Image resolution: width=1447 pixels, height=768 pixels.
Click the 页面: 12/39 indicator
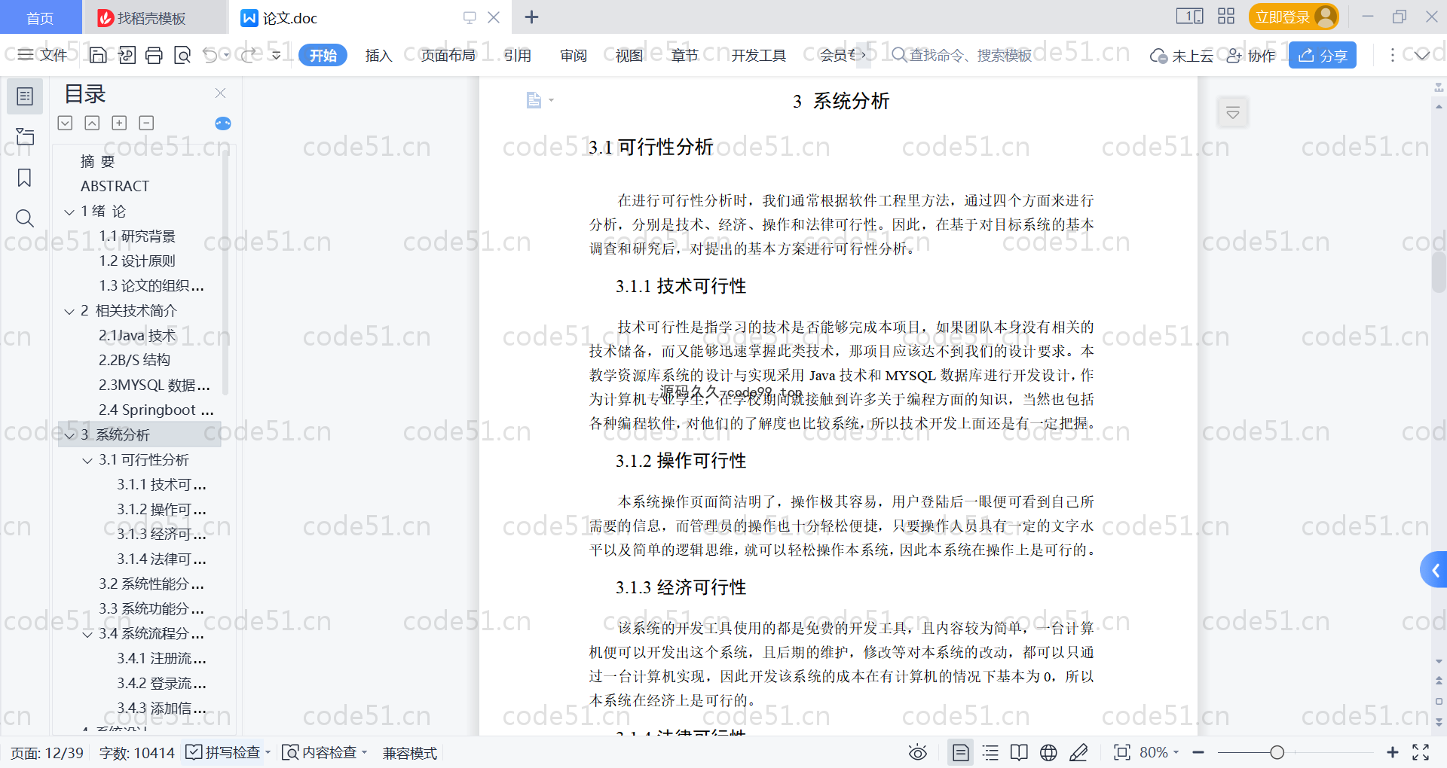pos(47,753)
